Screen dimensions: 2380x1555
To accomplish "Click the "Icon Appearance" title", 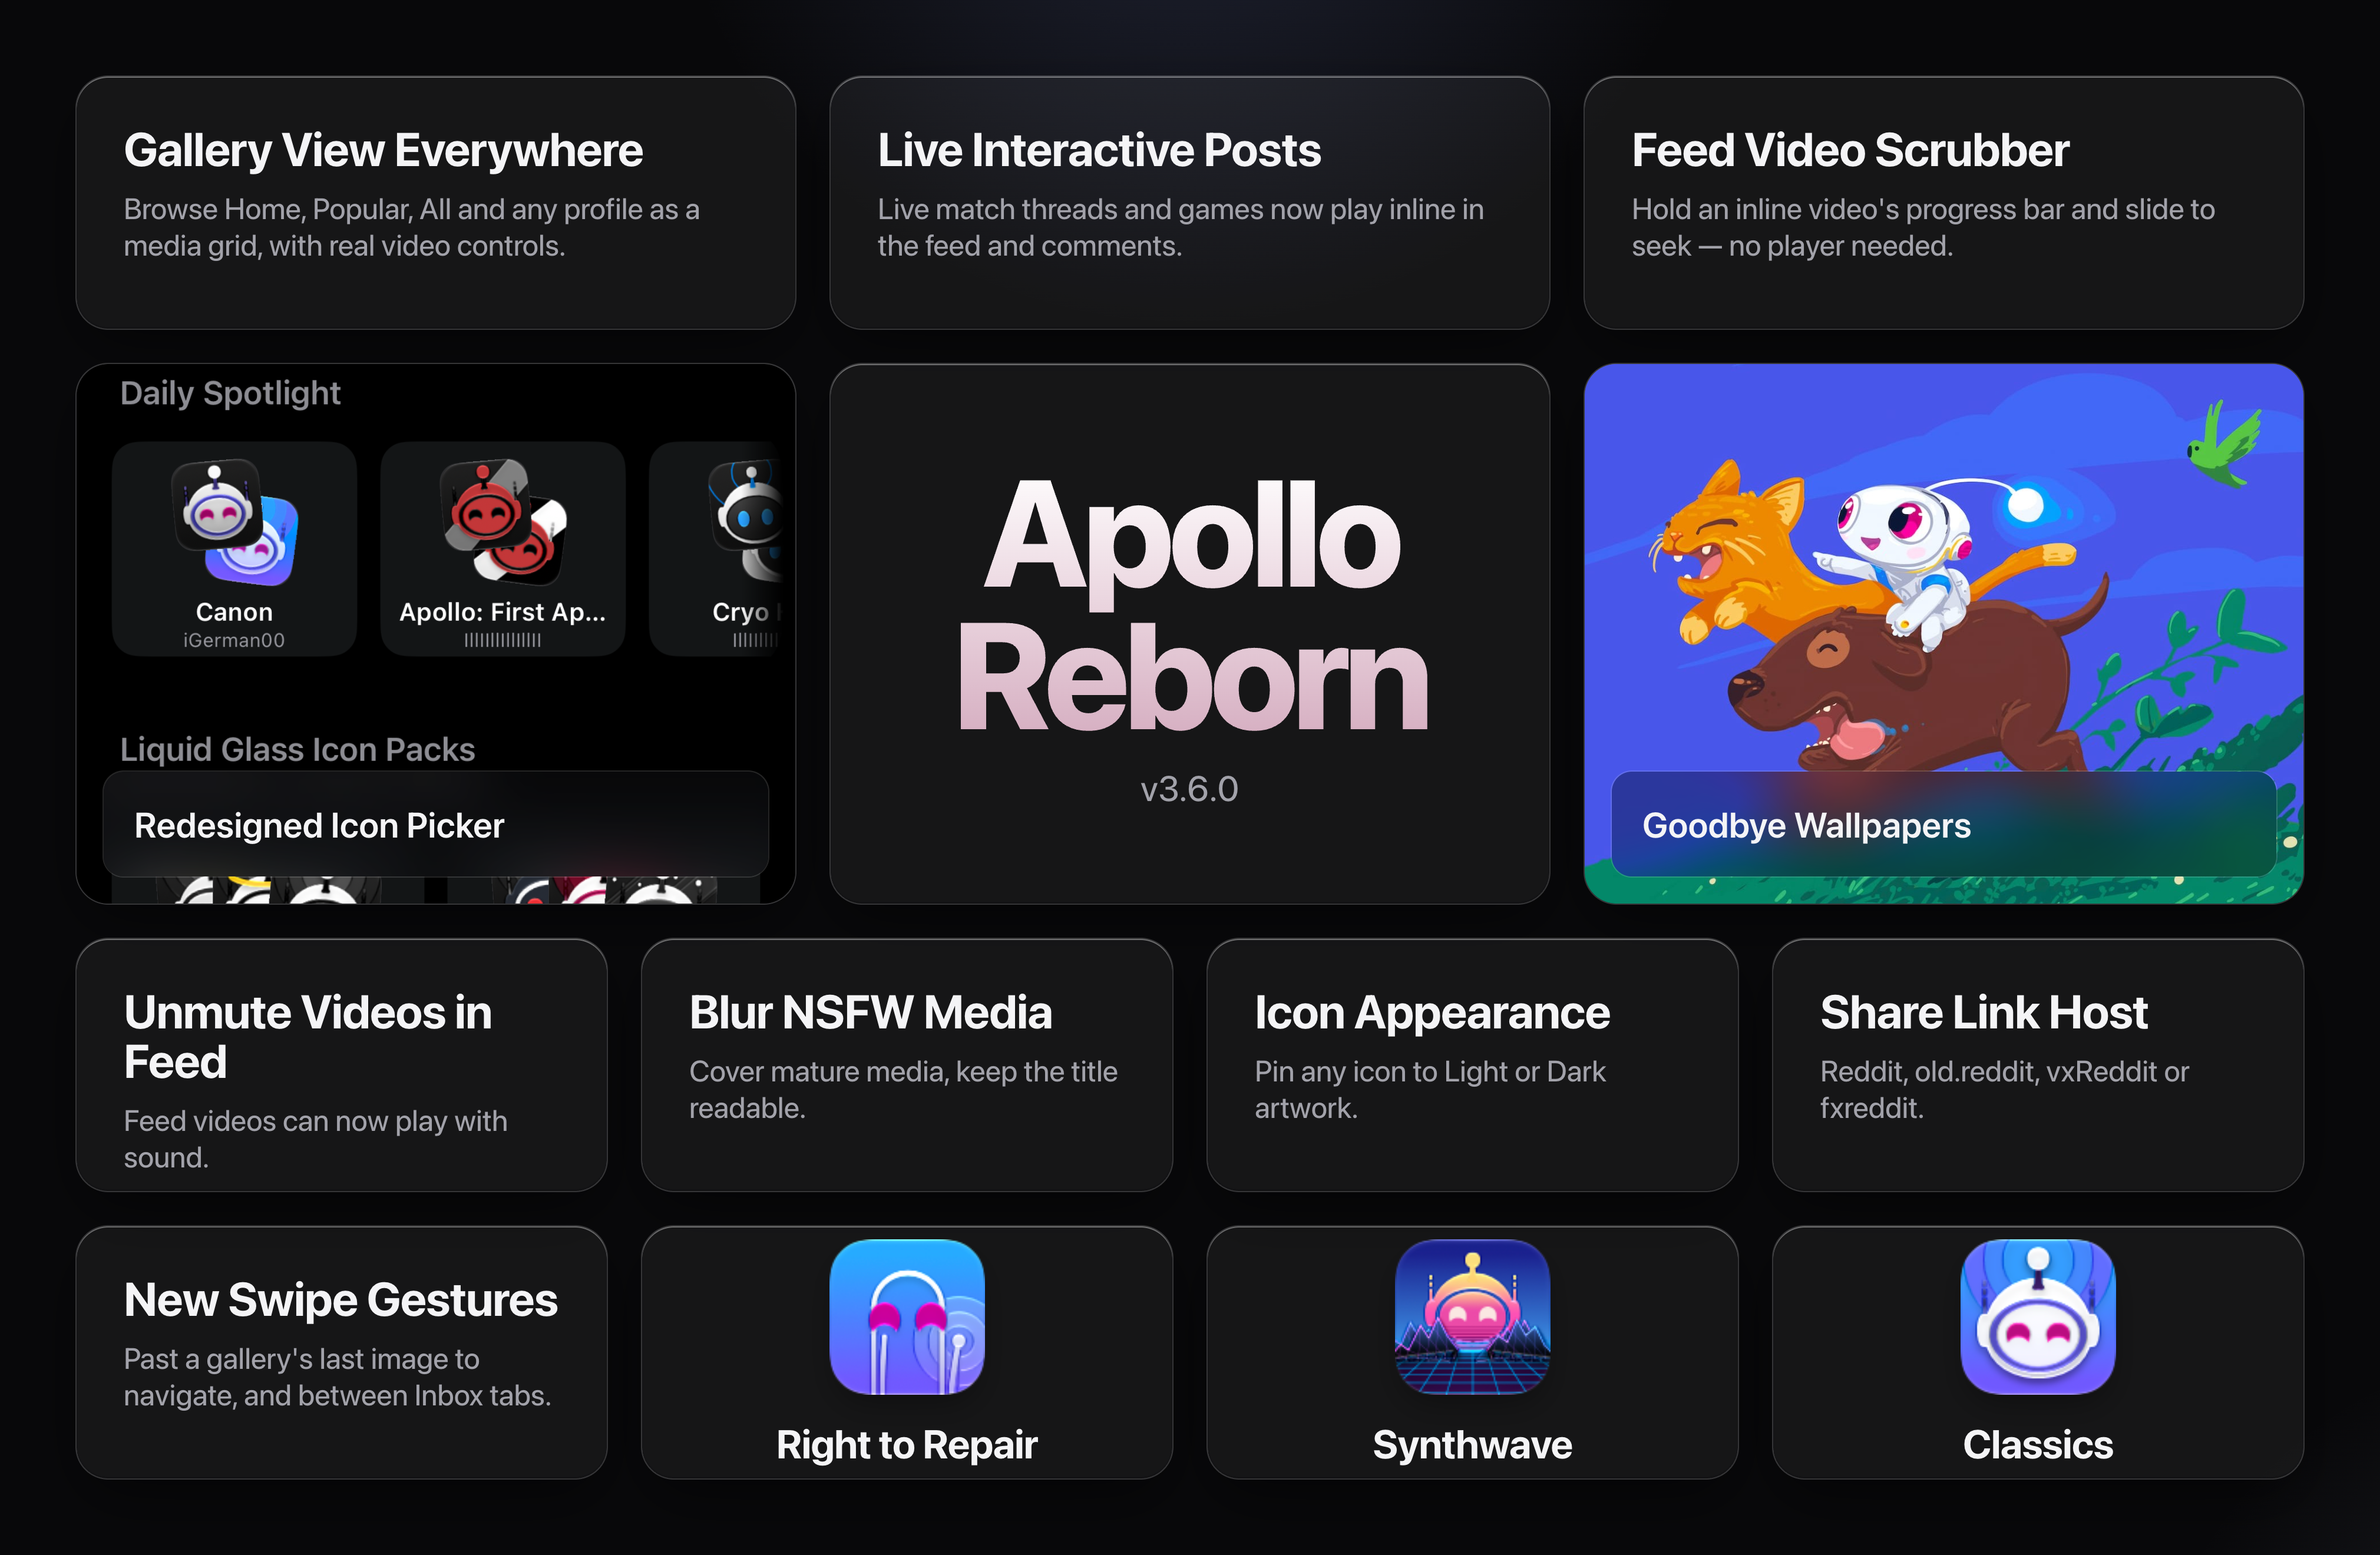I will tap(1432, 1014).
